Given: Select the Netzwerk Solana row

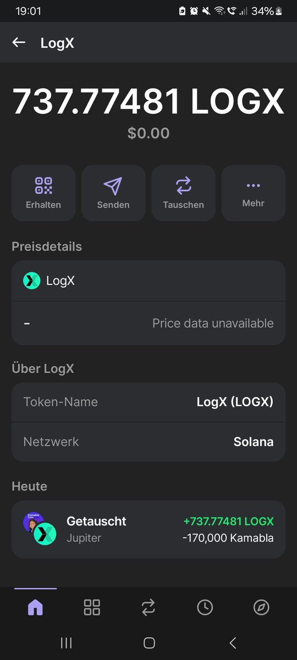Looking at the screenshot, I should (148, 442).
